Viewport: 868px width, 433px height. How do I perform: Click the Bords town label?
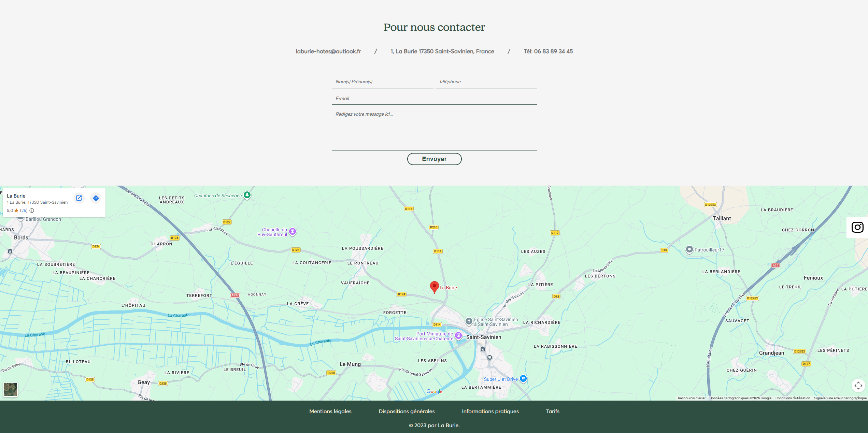tap(21, 237)
